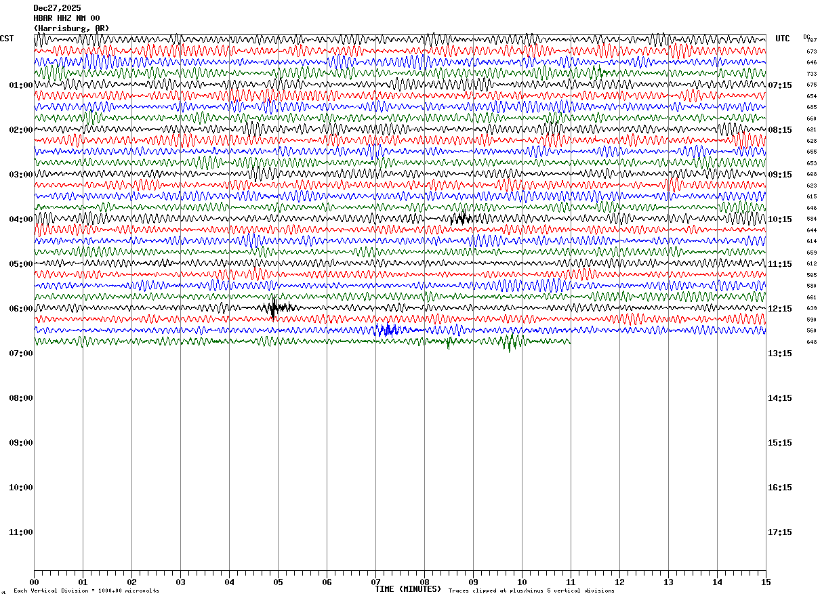The height and width of the screenshot is (600, 820).
Task: Click the 16:15 UTC time label
Action: [x=780, y=488]
